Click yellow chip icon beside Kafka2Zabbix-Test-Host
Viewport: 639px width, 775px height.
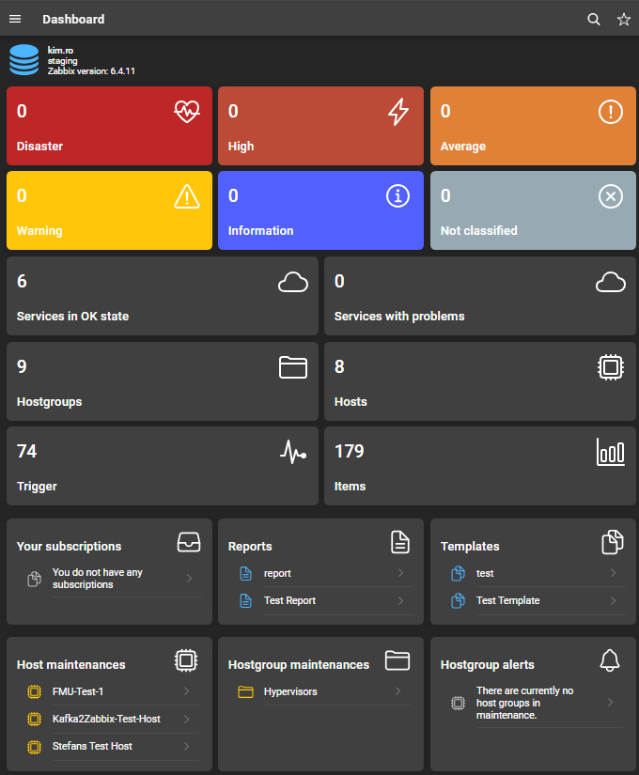pyautogui.click(x=34, y=719)
